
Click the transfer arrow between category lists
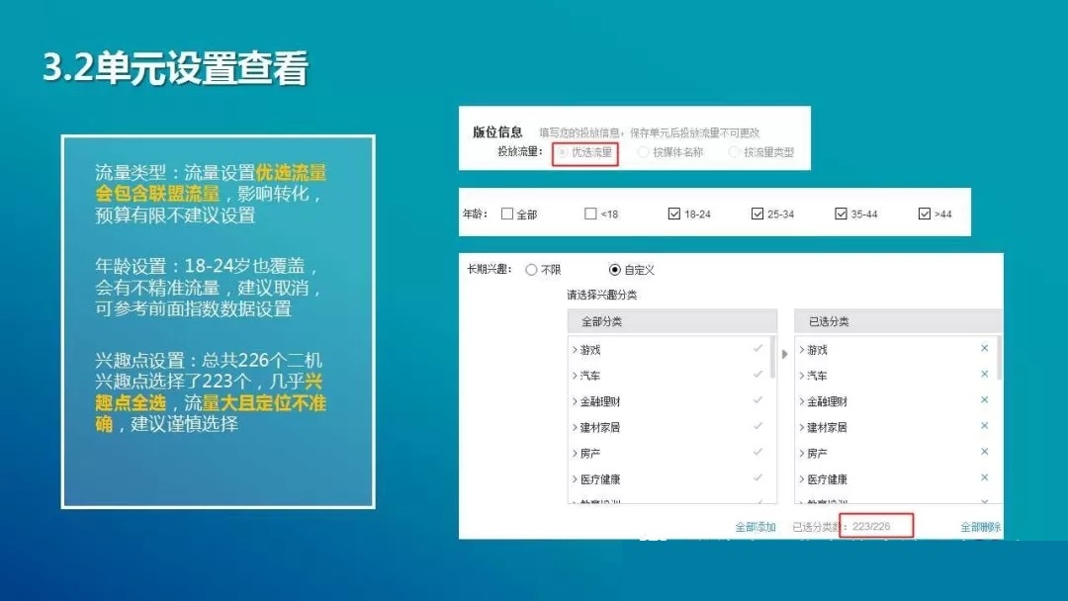click(784, 354)
